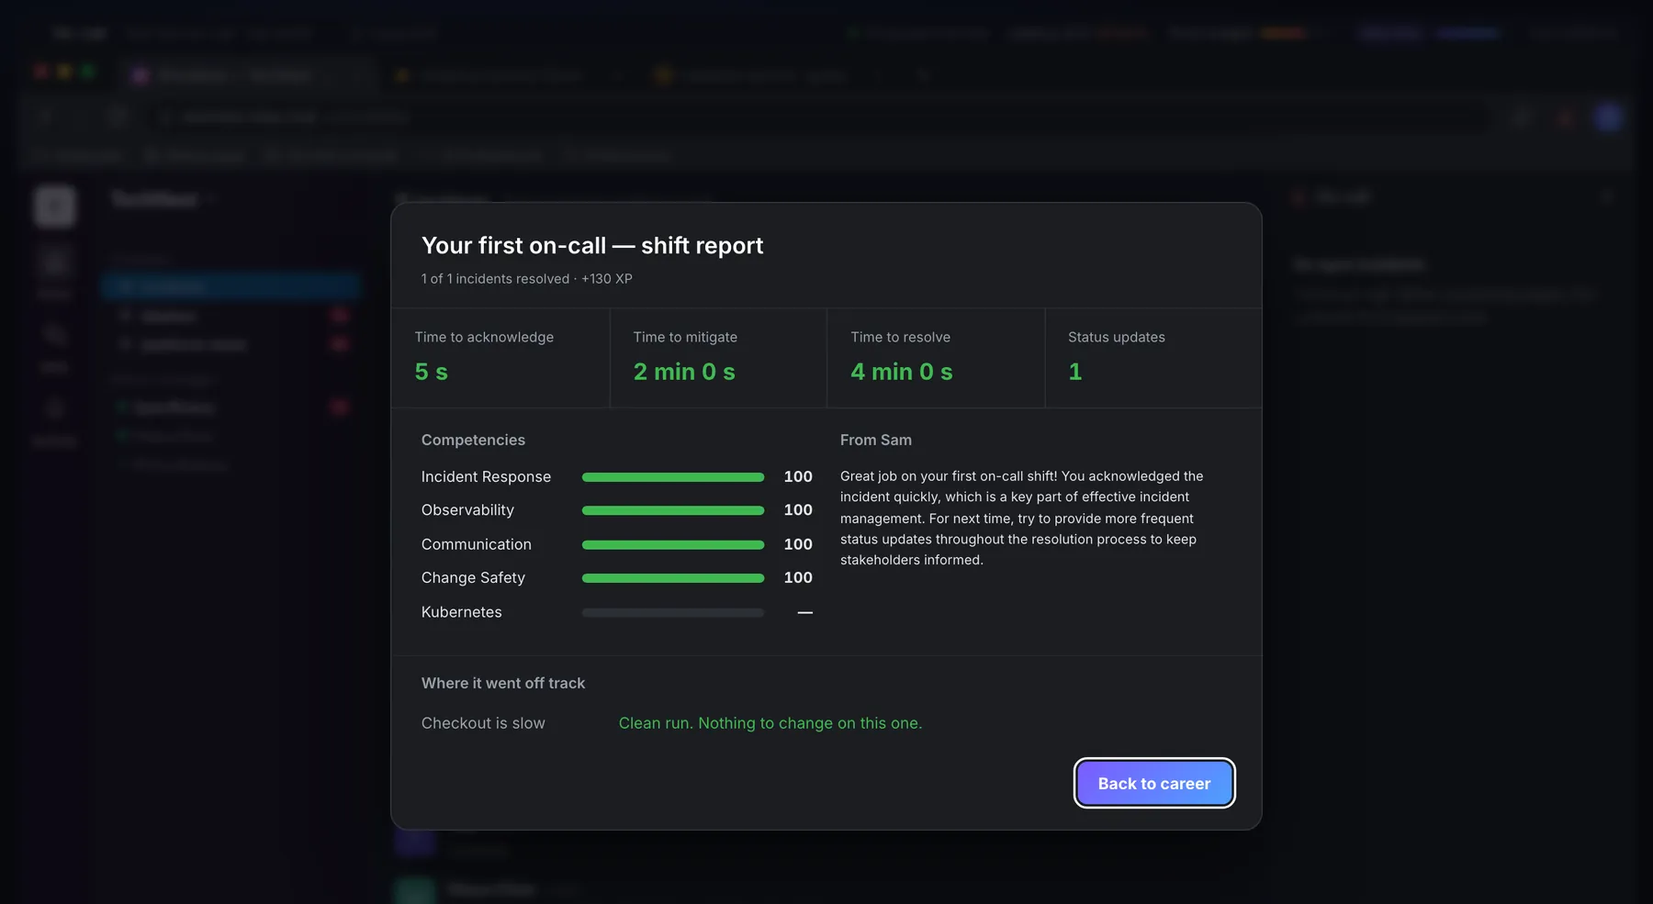Click 'Clean run. Nothing to change on this one.'
The height and width of the screenshot is (904, 1653).
pos(770,723)
